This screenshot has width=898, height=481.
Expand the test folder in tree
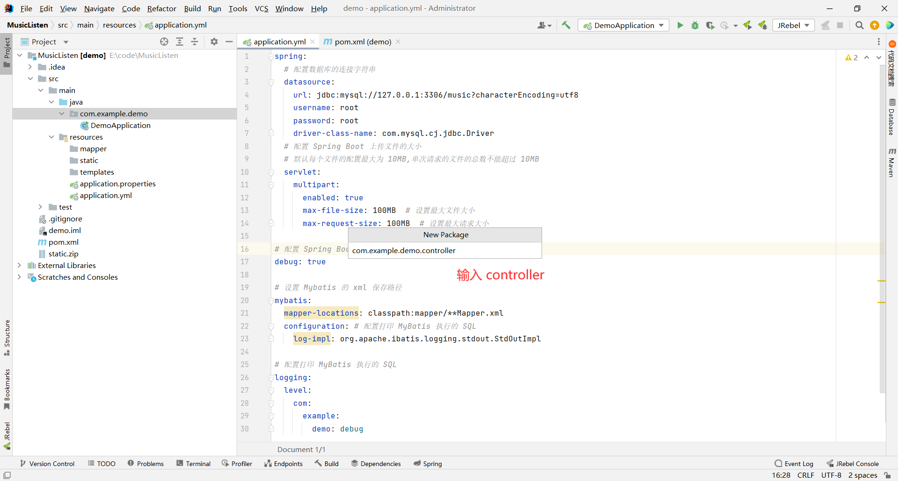40,207
